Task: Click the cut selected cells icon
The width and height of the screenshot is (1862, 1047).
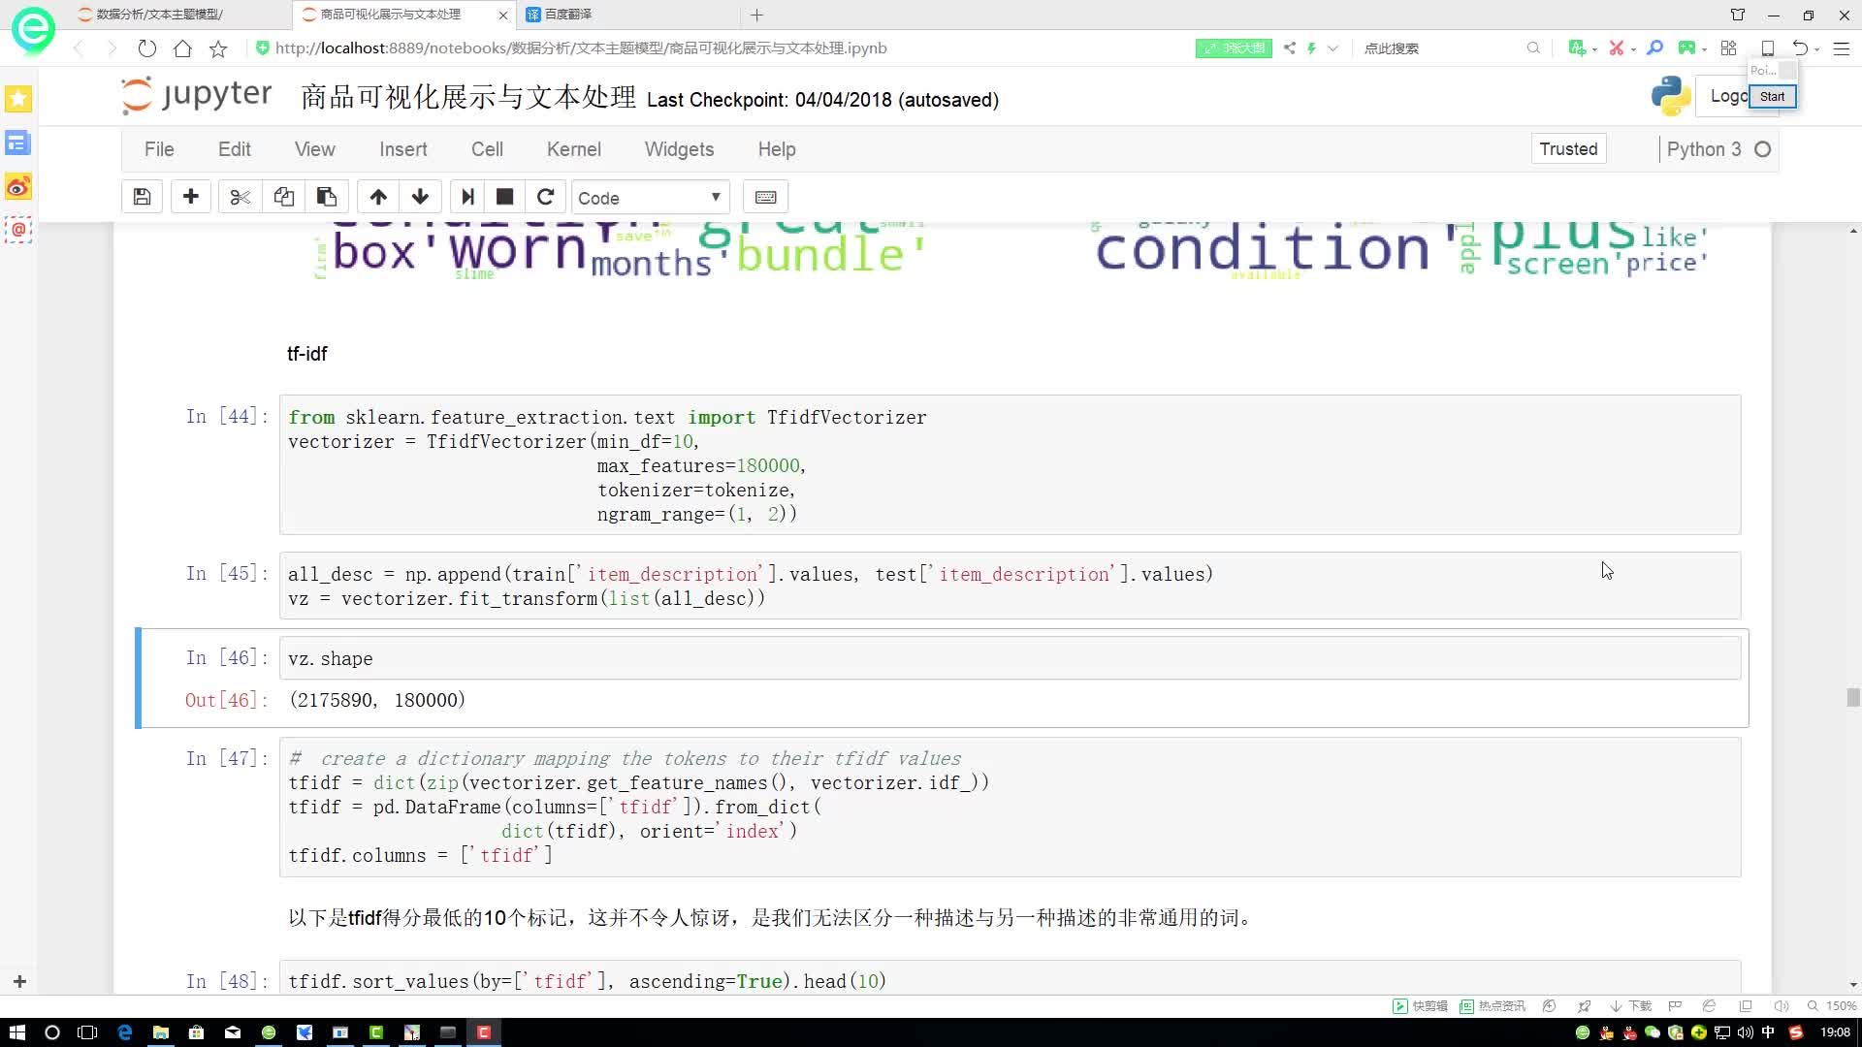Action: click(241, 197)
